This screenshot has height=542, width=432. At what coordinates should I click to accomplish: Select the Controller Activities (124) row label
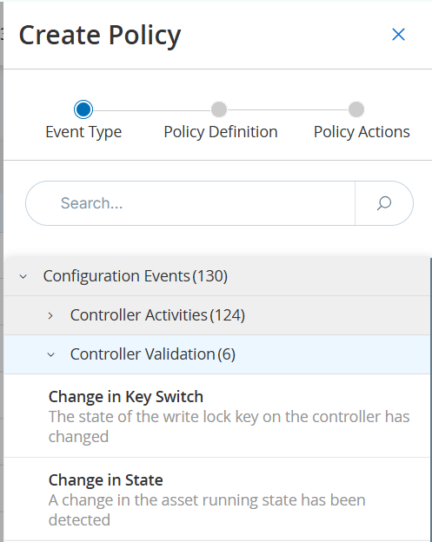(x=157, y=315)
